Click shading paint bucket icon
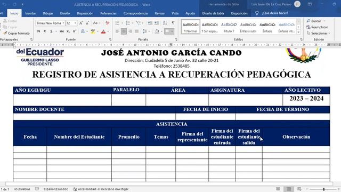 point(157,31)
